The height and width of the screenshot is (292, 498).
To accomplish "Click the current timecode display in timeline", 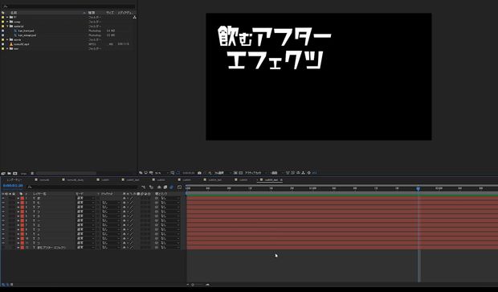I will [13, 186].
